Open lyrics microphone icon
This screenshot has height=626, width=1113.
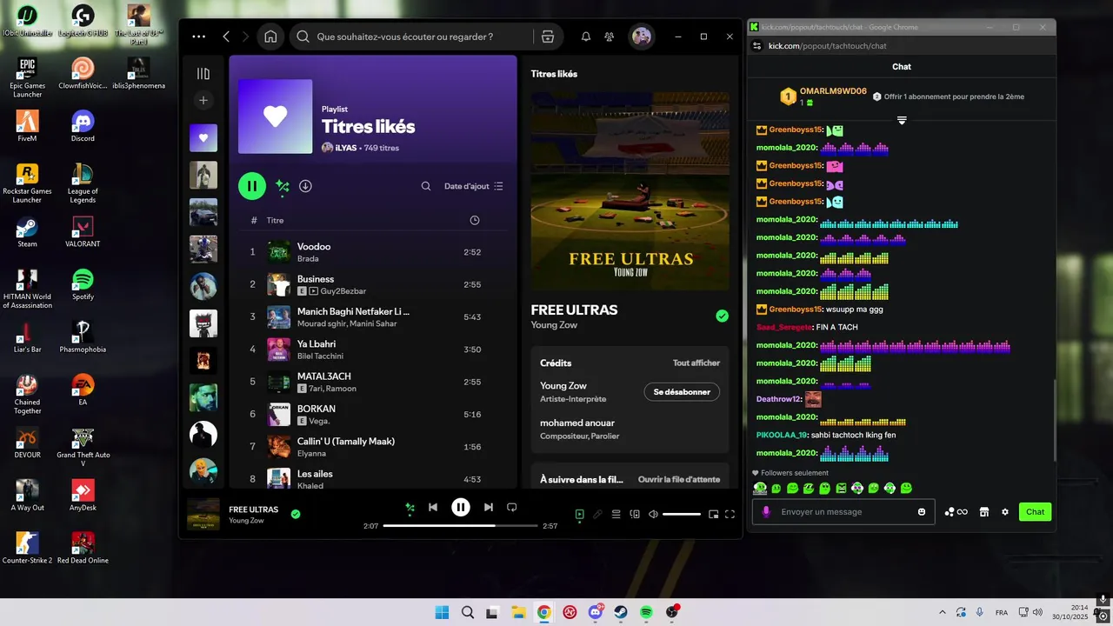(x=597, y=515)
